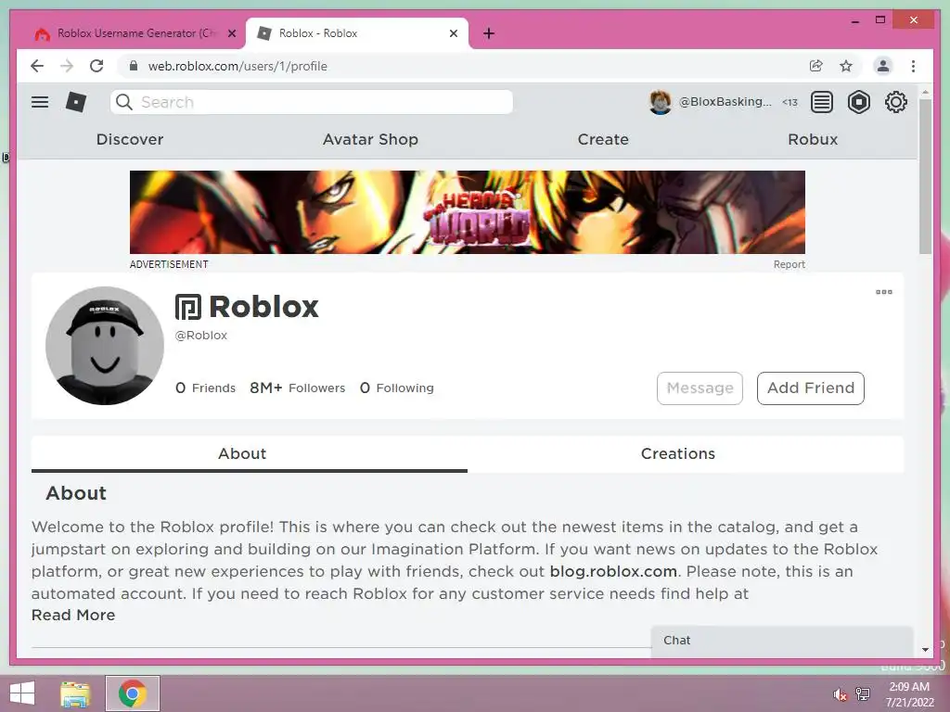Open the hamburger navigation menu
The height and width of the screenshot is (712, 950).
pyautogui.click(x=40, y=102)
